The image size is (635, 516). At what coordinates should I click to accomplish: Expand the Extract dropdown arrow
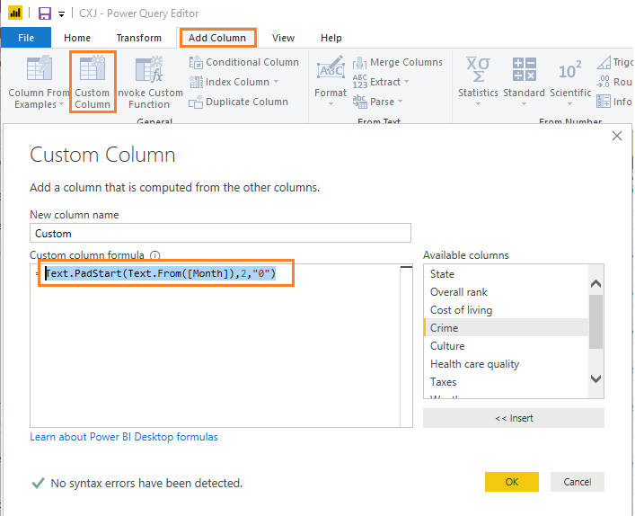pos(406,82)
